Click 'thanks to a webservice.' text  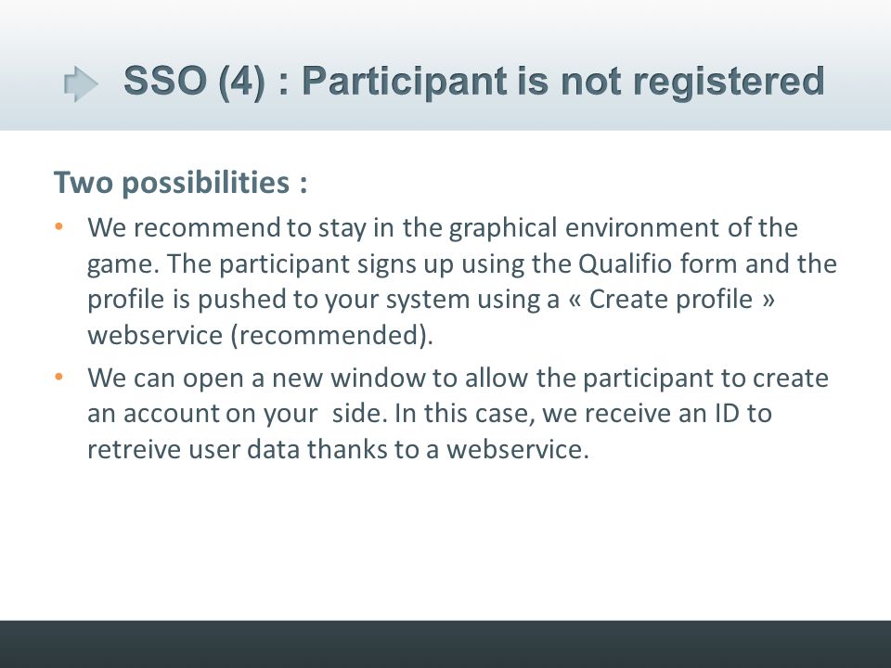[x=447, y=449]
